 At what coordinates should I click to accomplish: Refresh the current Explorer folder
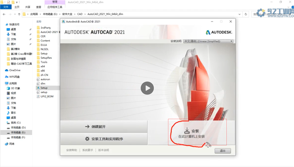pos(246,14)
